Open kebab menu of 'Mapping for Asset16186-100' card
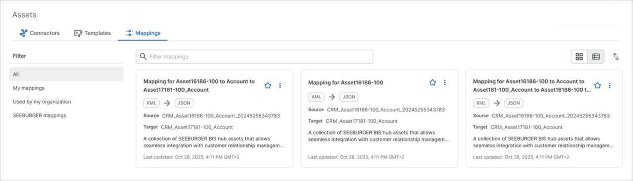This screenshot has width=633, height=181. (x=445, y=82)
